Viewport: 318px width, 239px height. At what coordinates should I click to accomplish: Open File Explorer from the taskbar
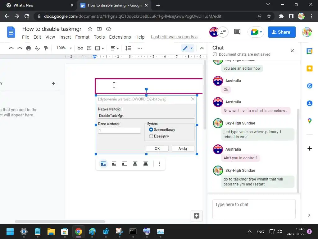[x=51, y=232]
